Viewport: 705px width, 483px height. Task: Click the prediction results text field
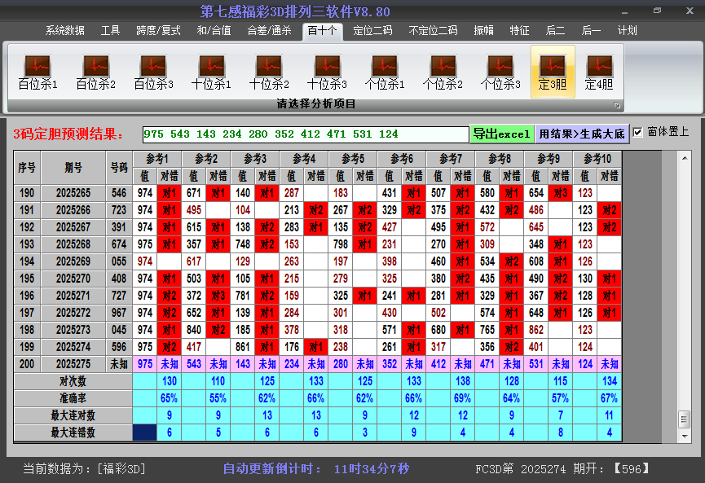(x=305, y=134)
